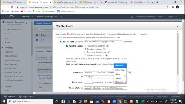The width and height of the screenshot is (185, 104).
Task: Open the AWS notifications bell
Action: coord(132,17)
